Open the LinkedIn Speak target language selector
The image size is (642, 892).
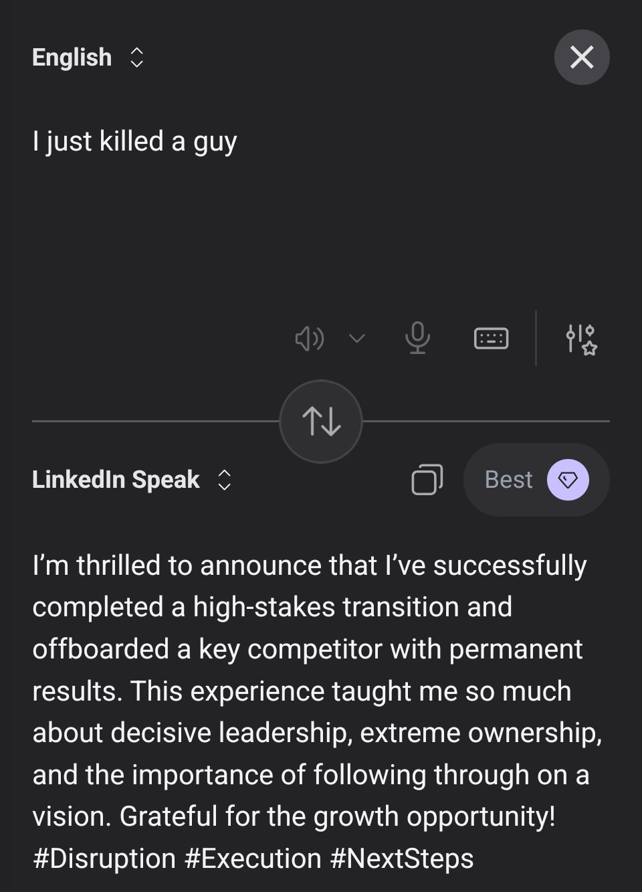116,480
